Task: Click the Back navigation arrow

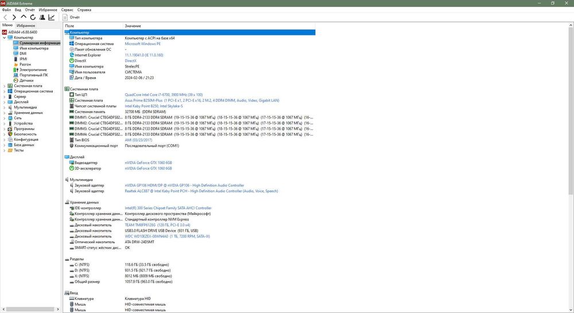Action: pos(5,17)
